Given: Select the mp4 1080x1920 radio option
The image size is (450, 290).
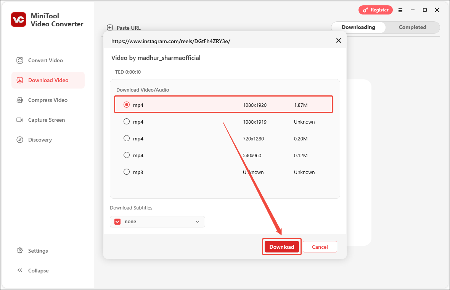Looking at the screenshot, I should [x=127, y=105].
